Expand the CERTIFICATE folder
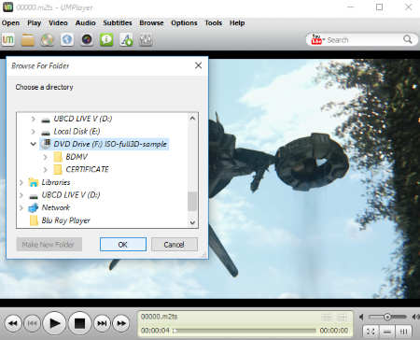The height and width of the screenshot is (340, 420). click(x=46, y=169)
